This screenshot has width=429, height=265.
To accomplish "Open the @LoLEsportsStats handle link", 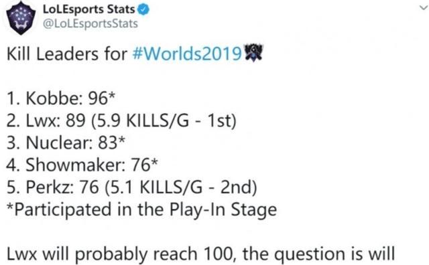I will point(90,24).
